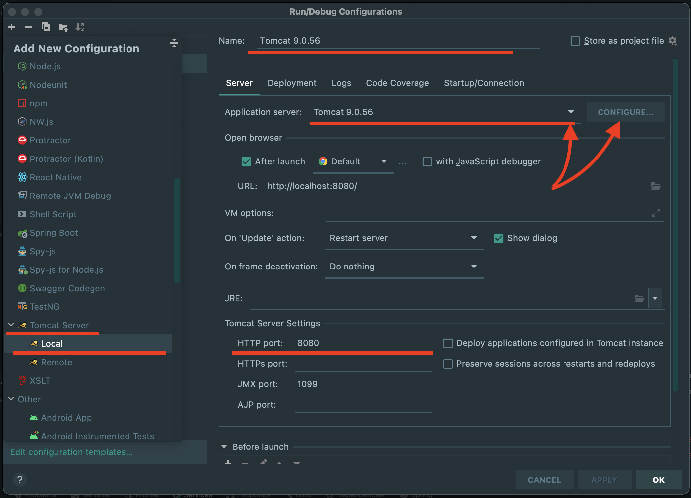Toggle the Show dialog checkbox
Image resolution: width=691 pixels, height=498 pixels.
tap(499, 238)
